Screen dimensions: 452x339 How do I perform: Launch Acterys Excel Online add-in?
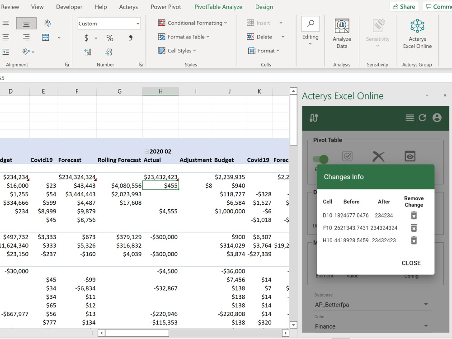coord(417,33)
